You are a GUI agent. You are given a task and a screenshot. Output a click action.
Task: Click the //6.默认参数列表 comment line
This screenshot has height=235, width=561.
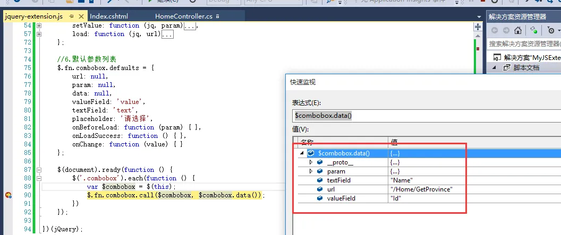(87, 59)
